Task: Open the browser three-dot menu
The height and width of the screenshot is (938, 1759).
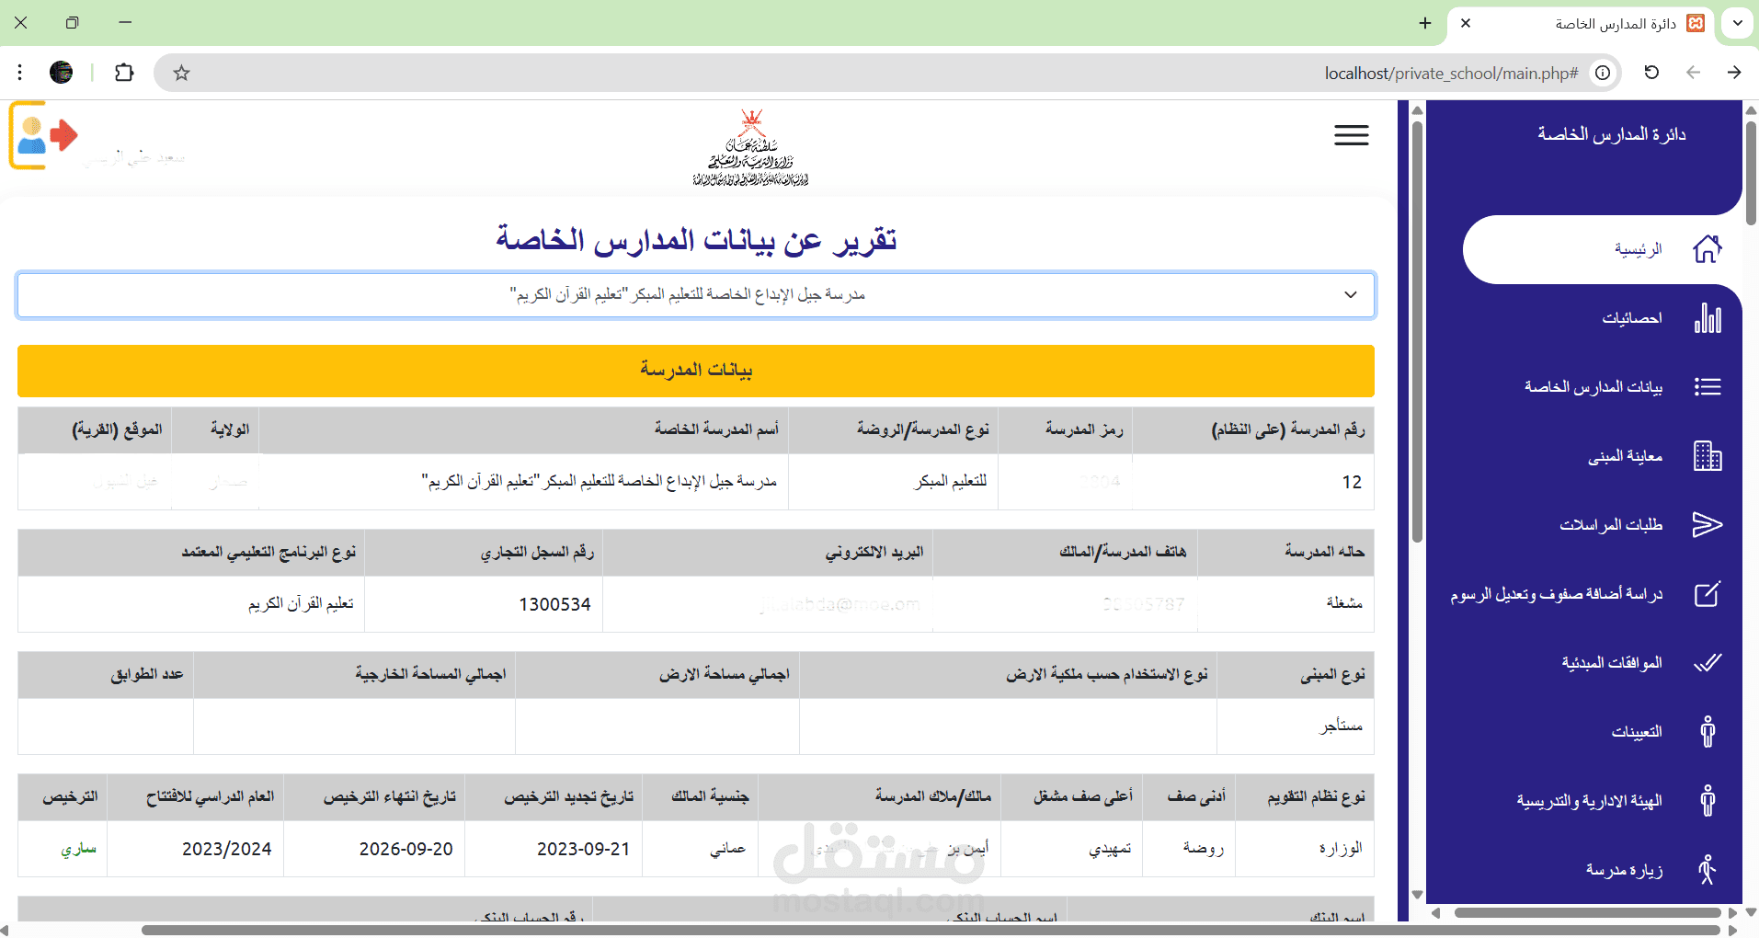Action: point(20,73)
